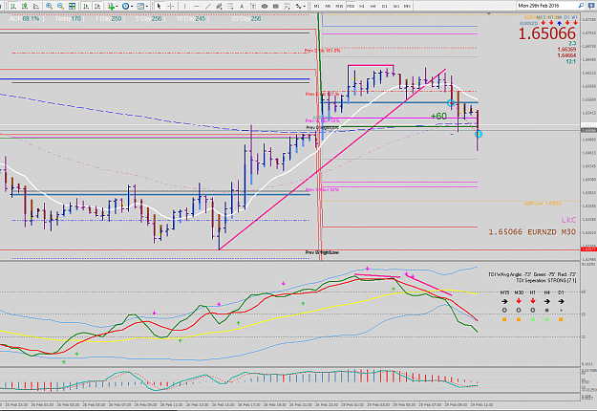
Task: Select the equidistant channel tool
Action: point(219,6)
